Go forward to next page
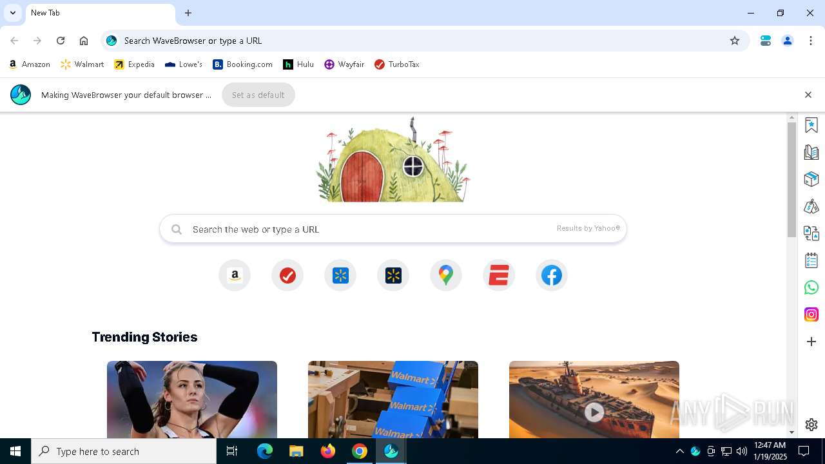Viewport: 825px width, 464px height. click(x=37, y=41)
